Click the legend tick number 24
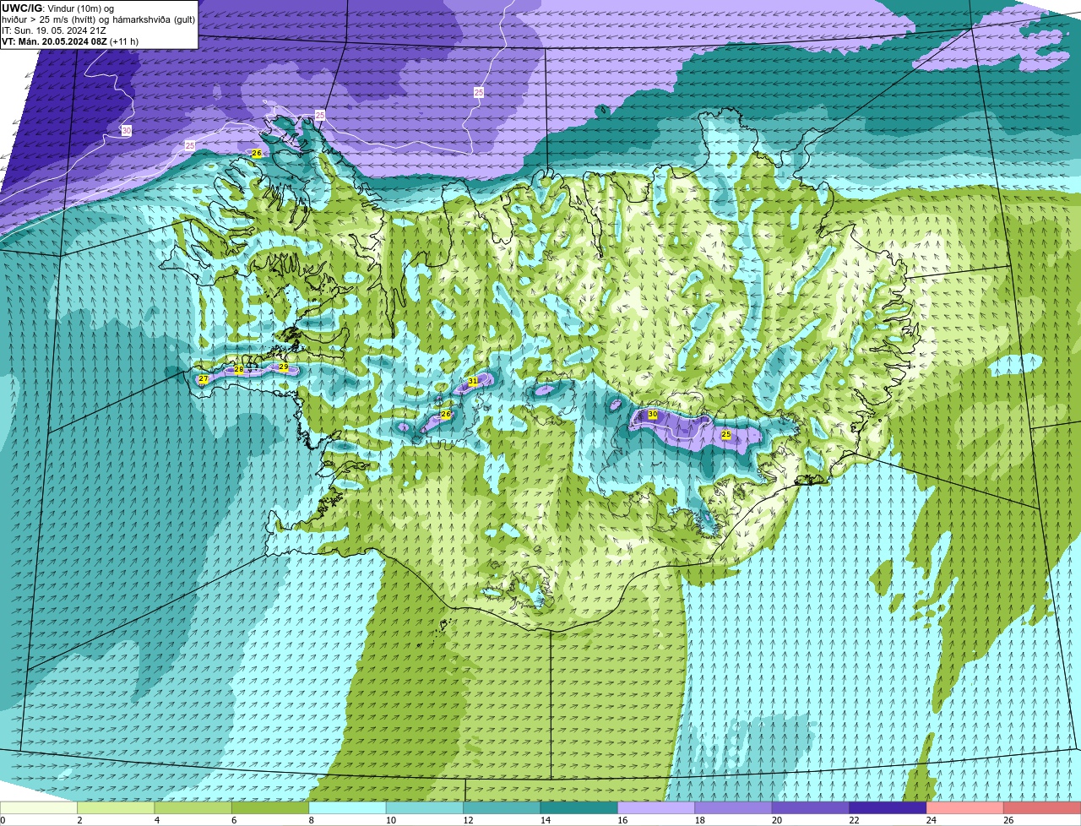 pos(932,820)
